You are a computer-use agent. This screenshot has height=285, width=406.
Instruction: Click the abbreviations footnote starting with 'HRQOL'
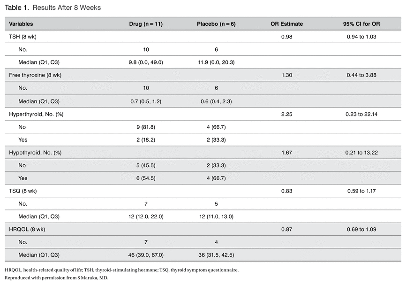click(122, 270)
